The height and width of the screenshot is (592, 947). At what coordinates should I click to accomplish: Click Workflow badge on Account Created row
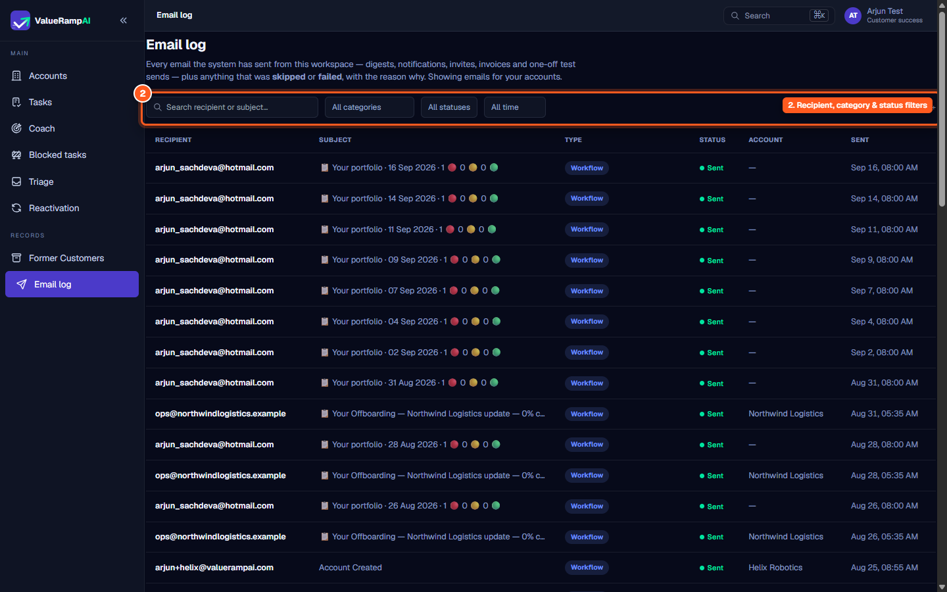587,568
